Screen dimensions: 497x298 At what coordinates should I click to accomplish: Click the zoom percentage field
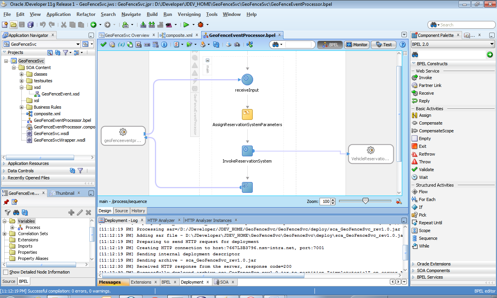(x=325, y=201)
